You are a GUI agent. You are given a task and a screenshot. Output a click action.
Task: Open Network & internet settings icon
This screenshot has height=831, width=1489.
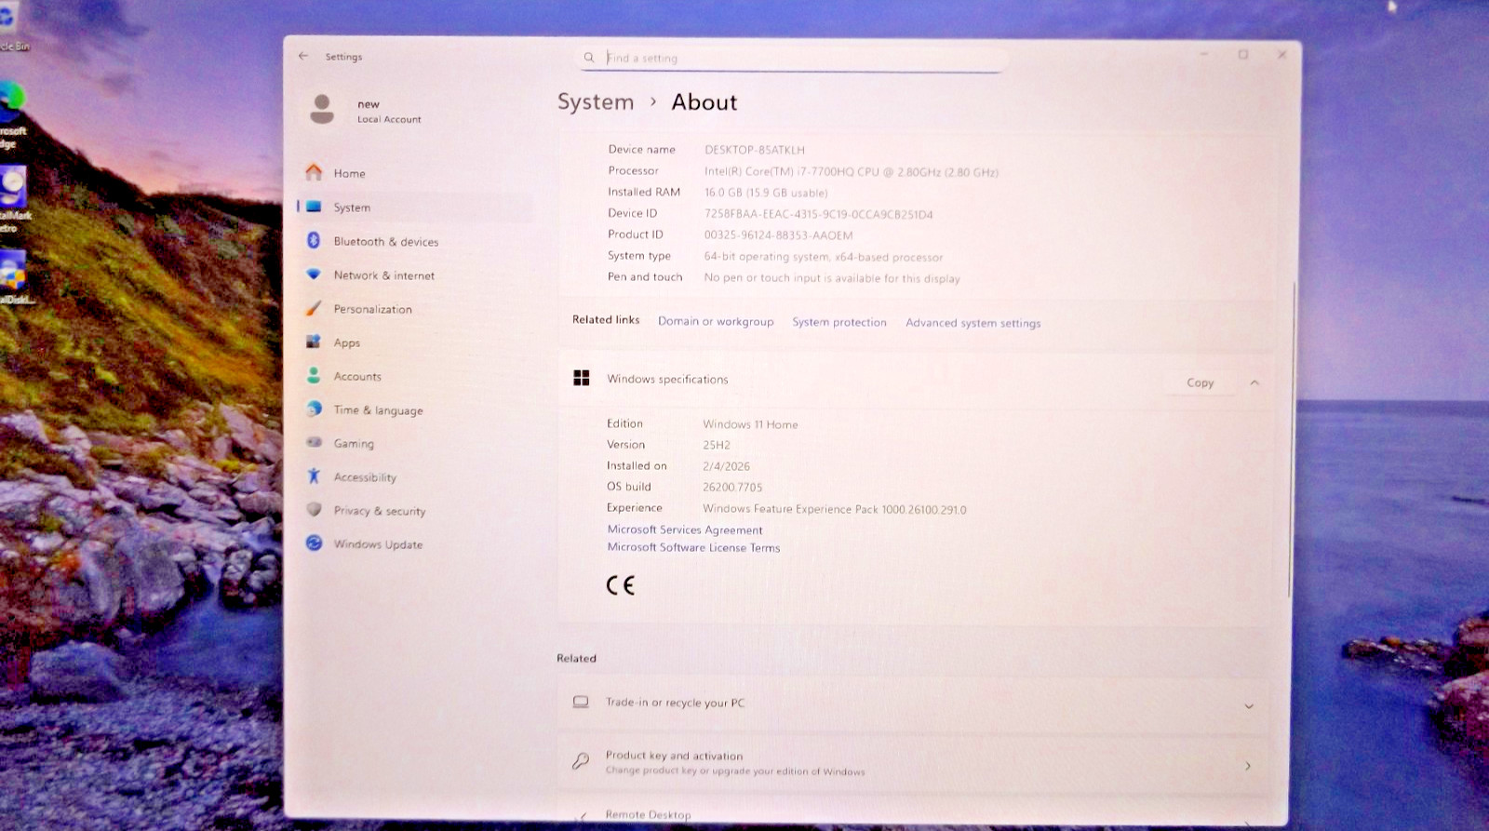(x=314, y=275)
